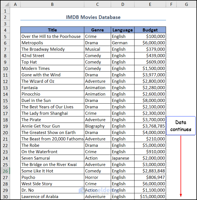Select the $1,100,000 budget cell
The image size is (197, 200).
(150, 190)
